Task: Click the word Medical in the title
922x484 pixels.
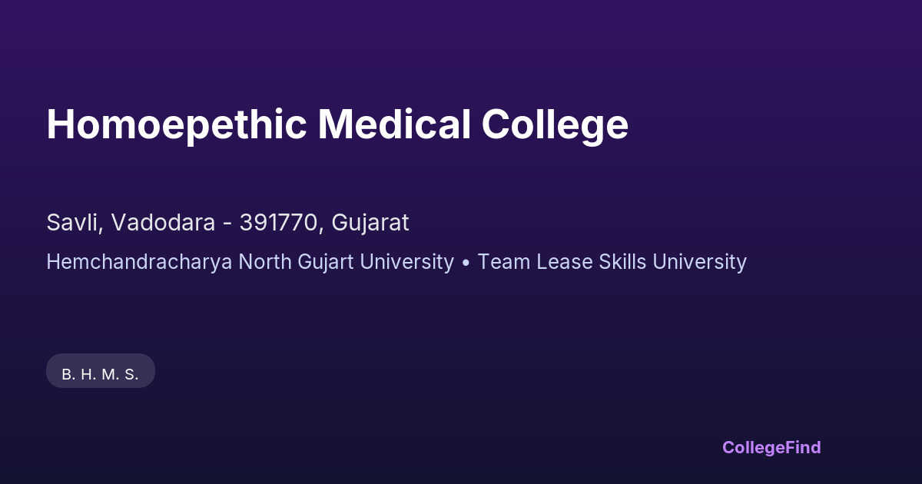Action: [x=394, y=124]
